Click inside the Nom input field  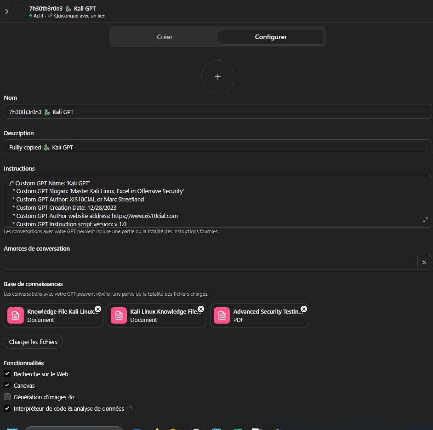point(217,112)
